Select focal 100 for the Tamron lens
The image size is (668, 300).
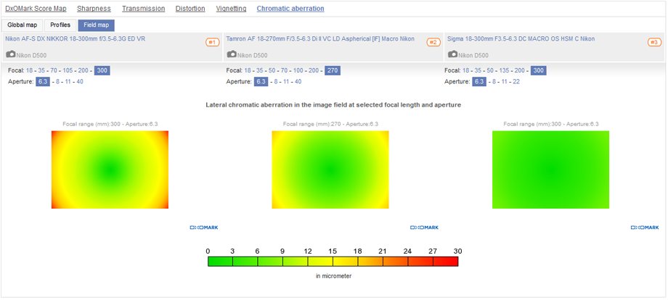click(x=298, y=70)
